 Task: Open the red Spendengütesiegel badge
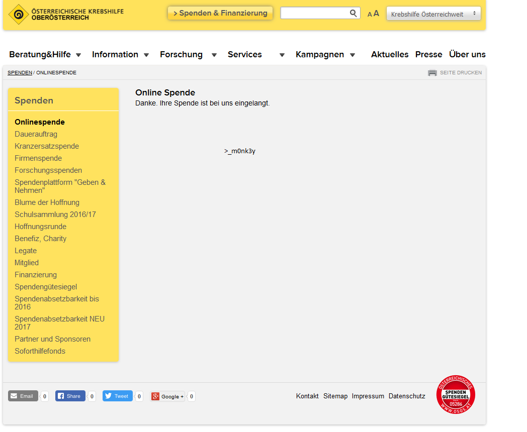pos(456,394)
